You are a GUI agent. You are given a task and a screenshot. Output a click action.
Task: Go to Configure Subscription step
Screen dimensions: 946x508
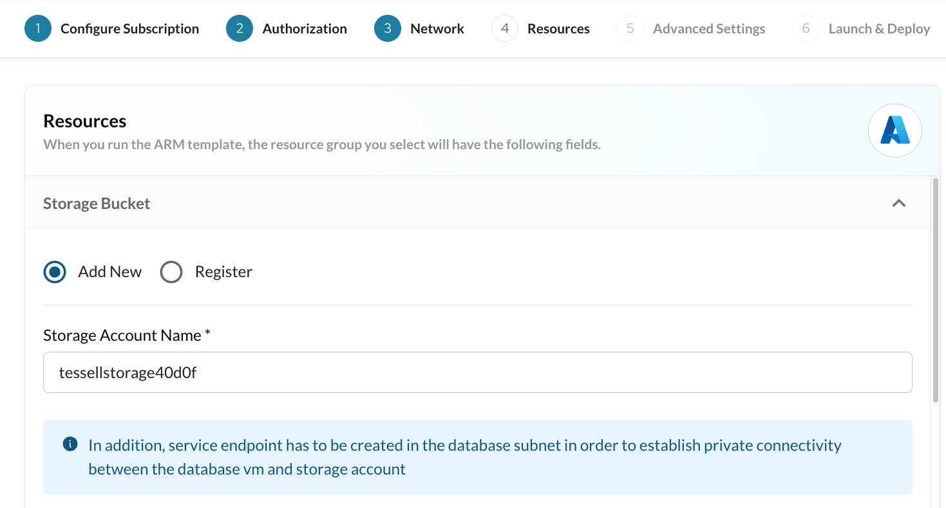click(129, 29)
